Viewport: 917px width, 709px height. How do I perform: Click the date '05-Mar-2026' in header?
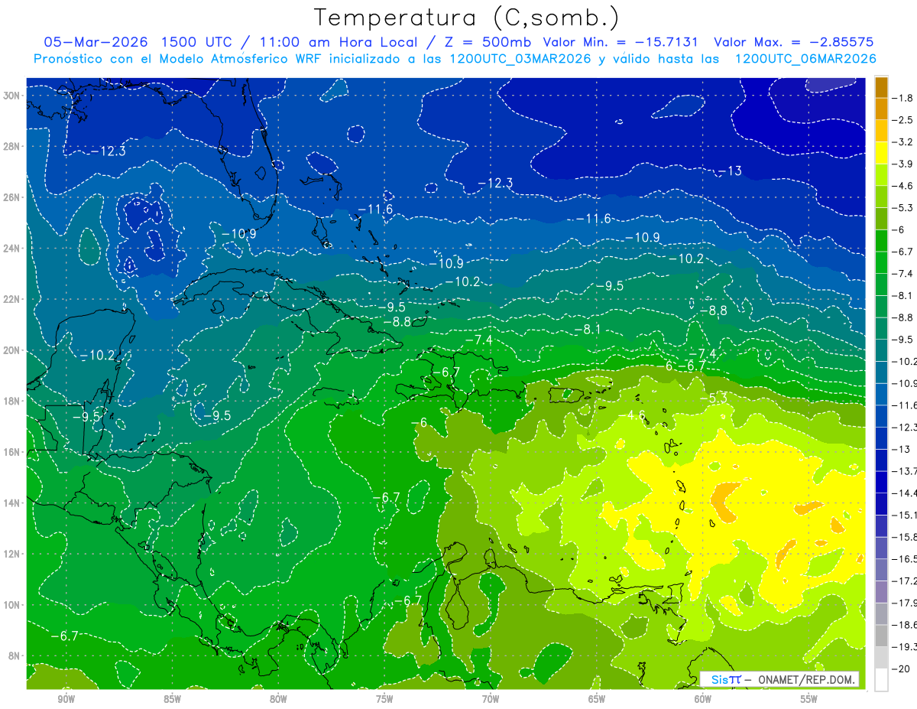96,42
